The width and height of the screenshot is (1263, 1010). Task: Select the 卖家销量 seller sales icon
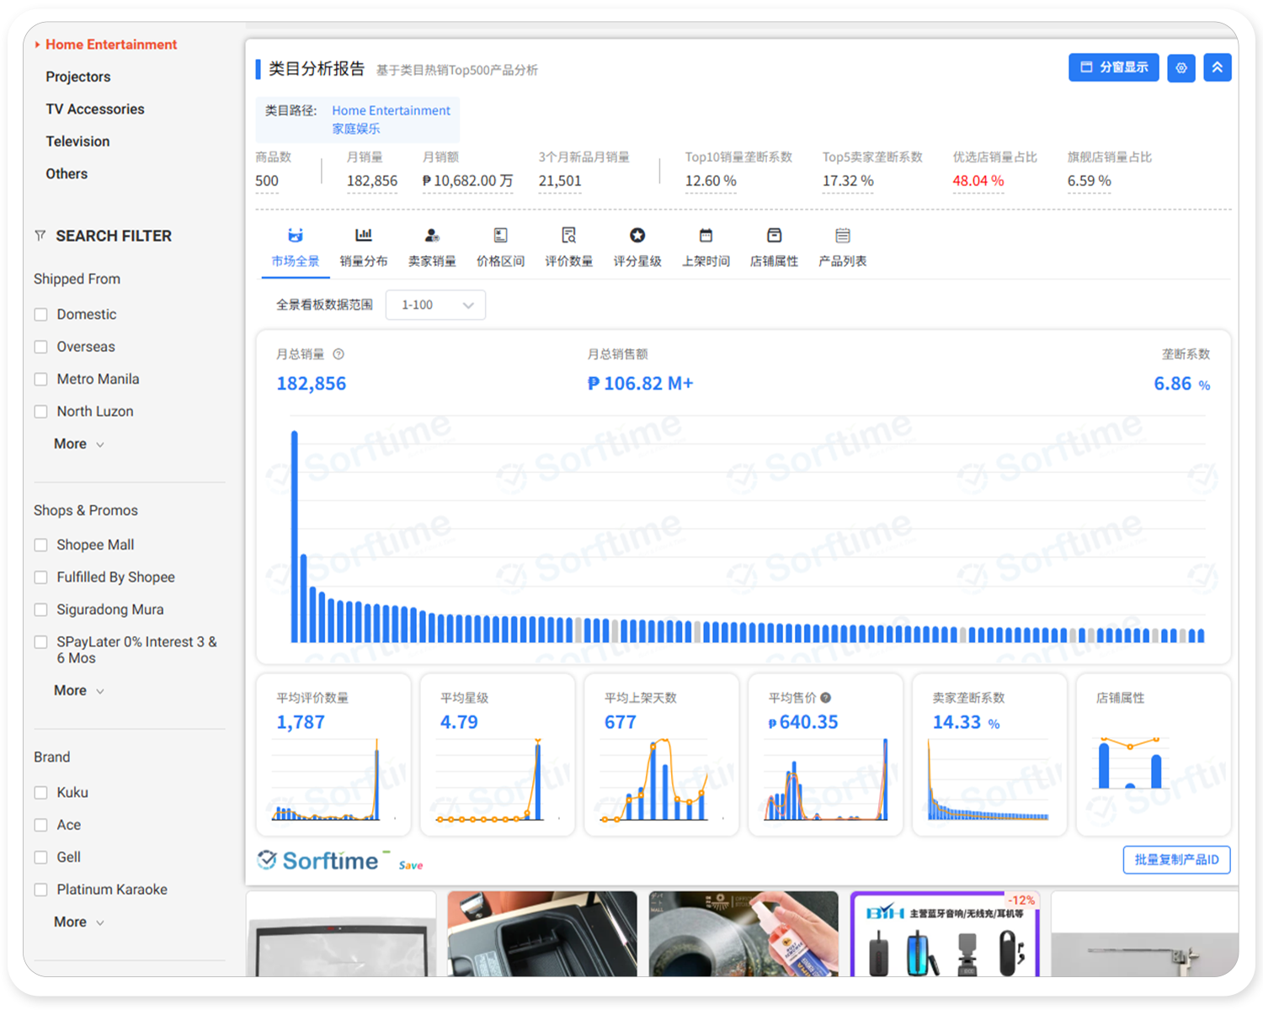coord(432,236)
